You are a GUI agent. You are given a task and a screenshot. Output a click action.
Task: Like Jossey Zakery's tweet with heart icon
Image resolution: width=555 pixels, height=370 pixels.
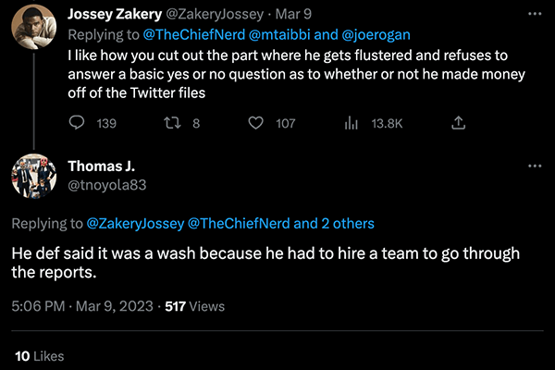click(256, 123)
